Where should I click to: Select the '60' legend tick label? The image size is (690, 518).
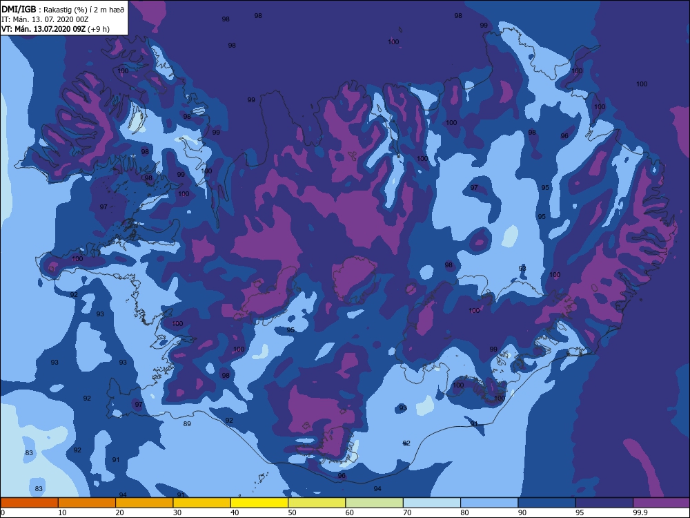click(x=350, y=512)
